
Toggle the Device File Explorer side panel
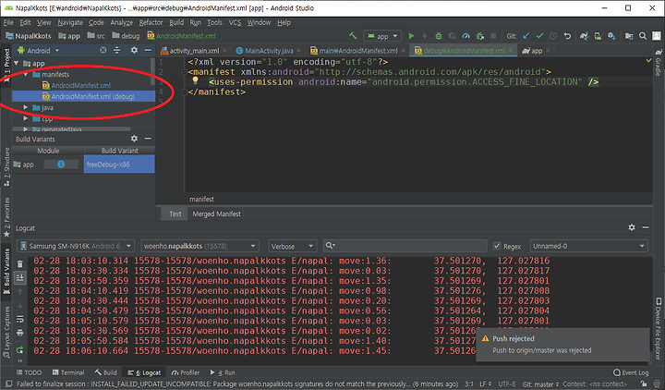659,329
